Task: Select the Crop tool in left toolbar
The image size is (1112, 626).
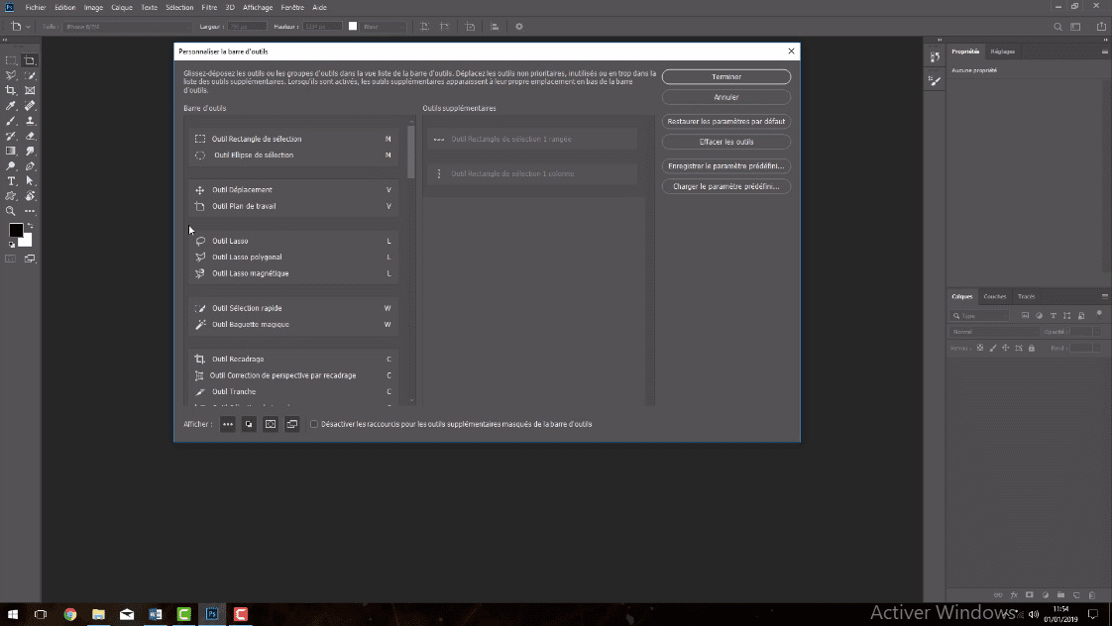Action: pos(11,91)
